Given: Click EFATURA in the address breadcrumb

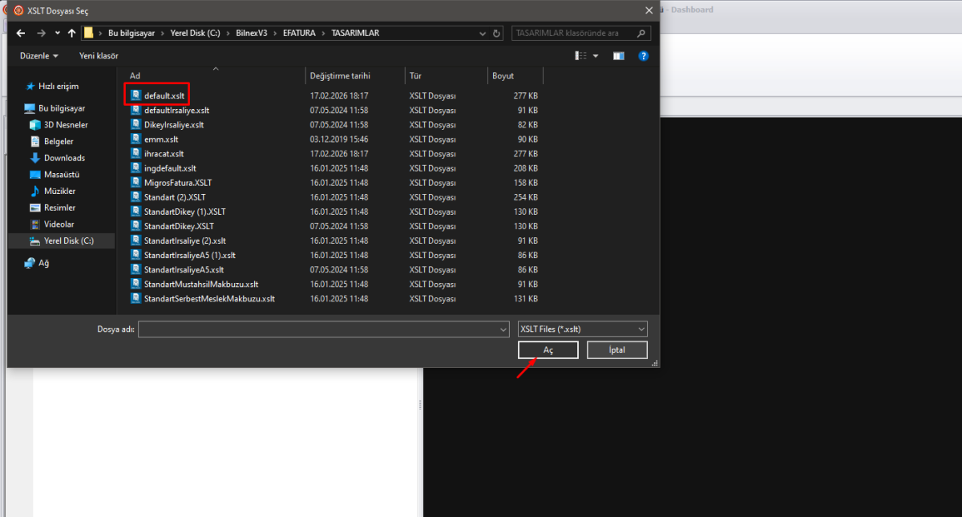Looking at the screenshot, I should (300, 34).
